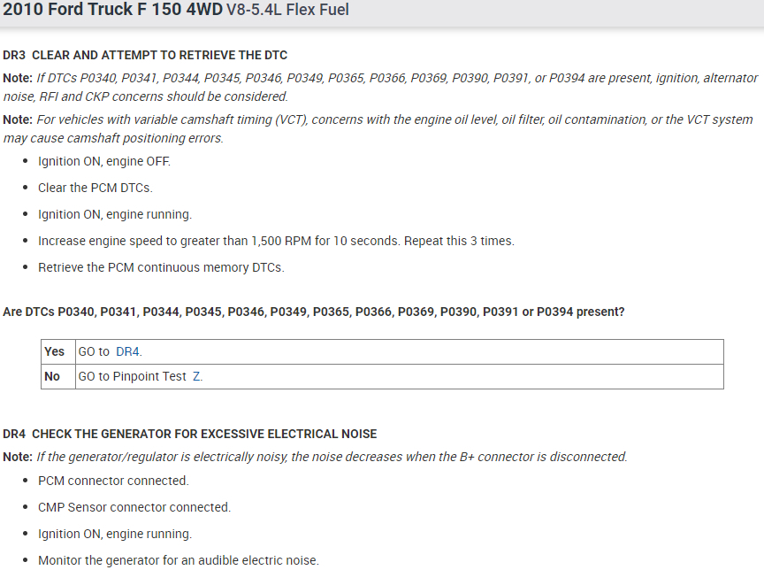Open Pinpoint Test Z link
Viewport: 764px width, 570px height.
pyautogui.click(x=197, y=377)
